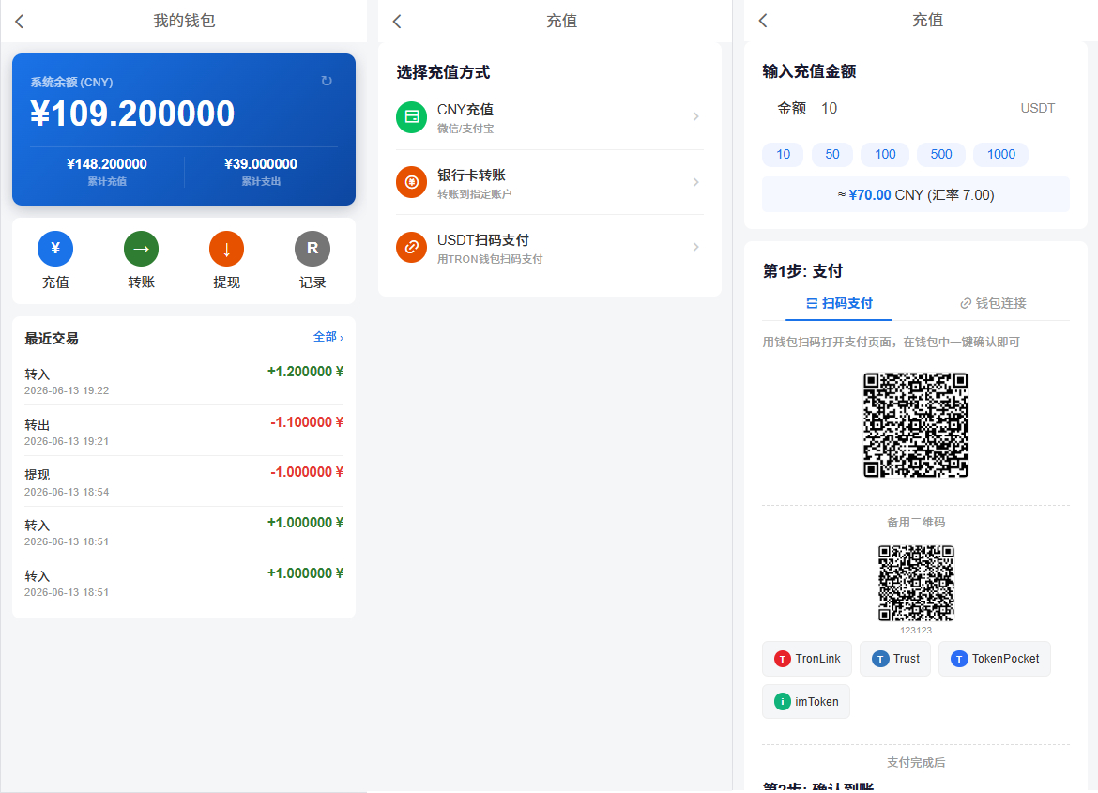The height and width of the screenshot is (793, 1098).
Task: Select the 50 amount preset
Action: coord(831,154)
